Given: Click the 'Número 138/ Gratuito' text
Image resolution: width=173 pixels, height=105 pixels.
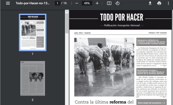Looking at the screenshot, I should [x=157, y=33].
